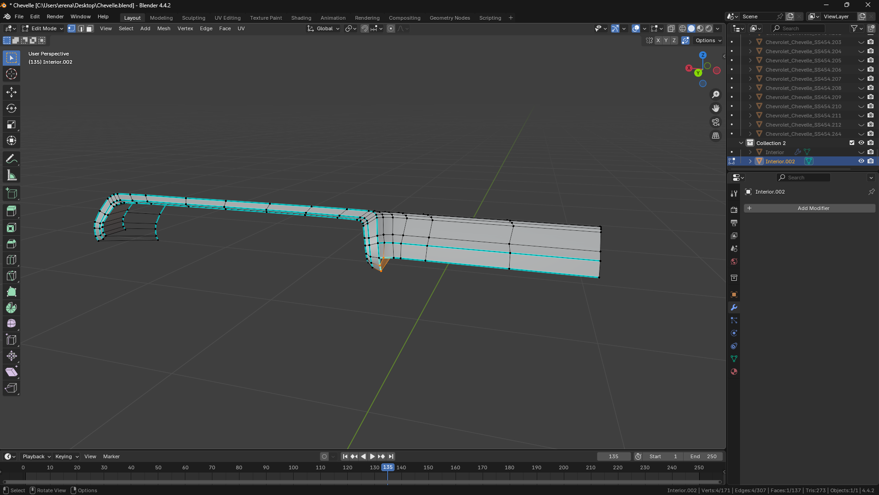Image resolution: width=879 pixels, height=495 pixels.
Task: Open the Edit Mode dropdown
Action: pyautogui.click(x=43, y=28)
